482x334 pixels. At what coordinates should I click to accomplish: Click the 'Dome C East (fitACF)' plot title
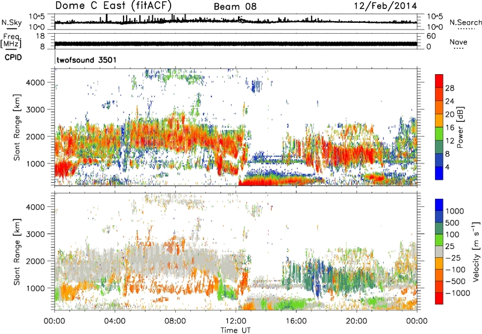(113, 5)
